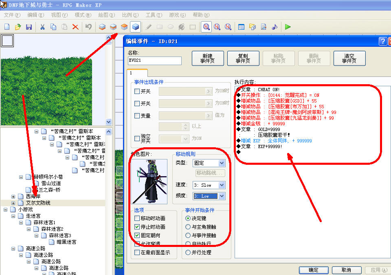Select the 与事件接触 trigger radio button
391x275 pixels.
[x=188, y=236]
